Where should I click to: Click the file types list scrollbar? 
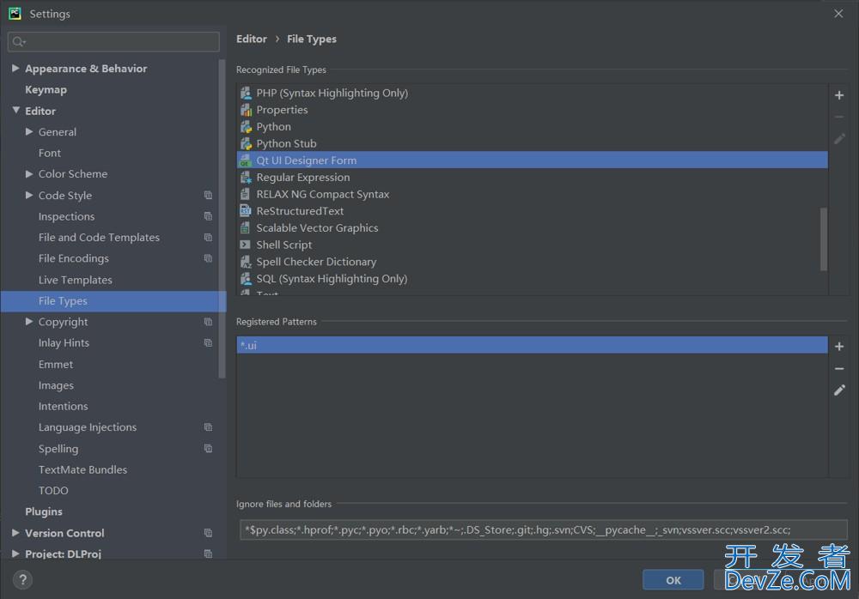click(824, 239)
